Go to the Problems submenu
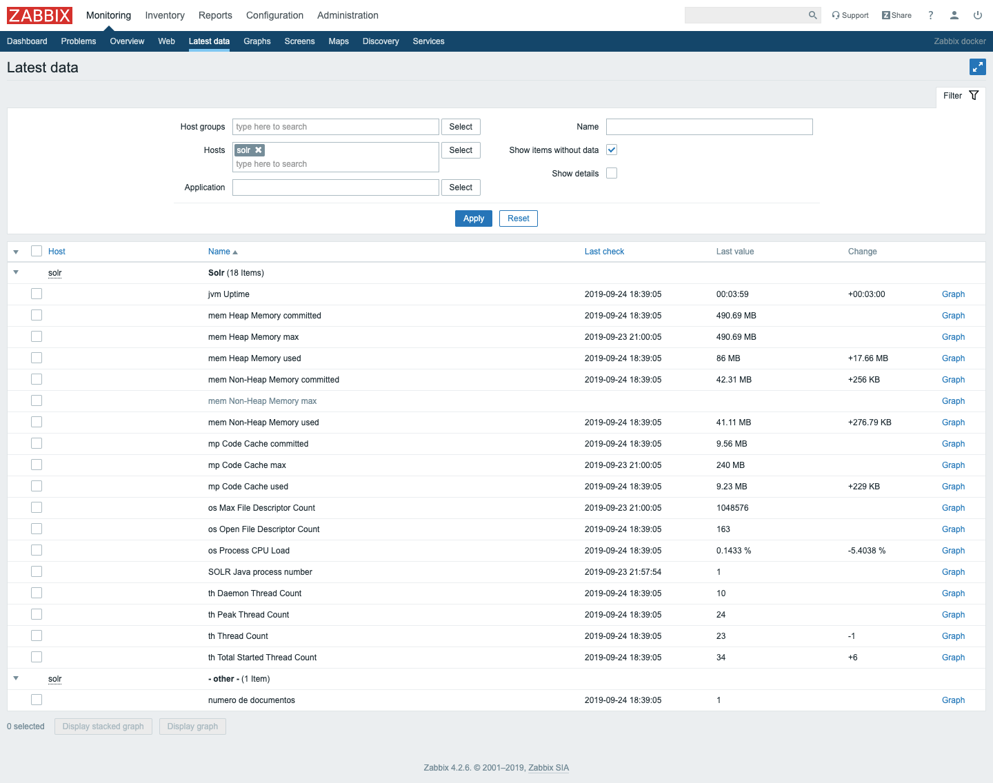 (79, 41)
